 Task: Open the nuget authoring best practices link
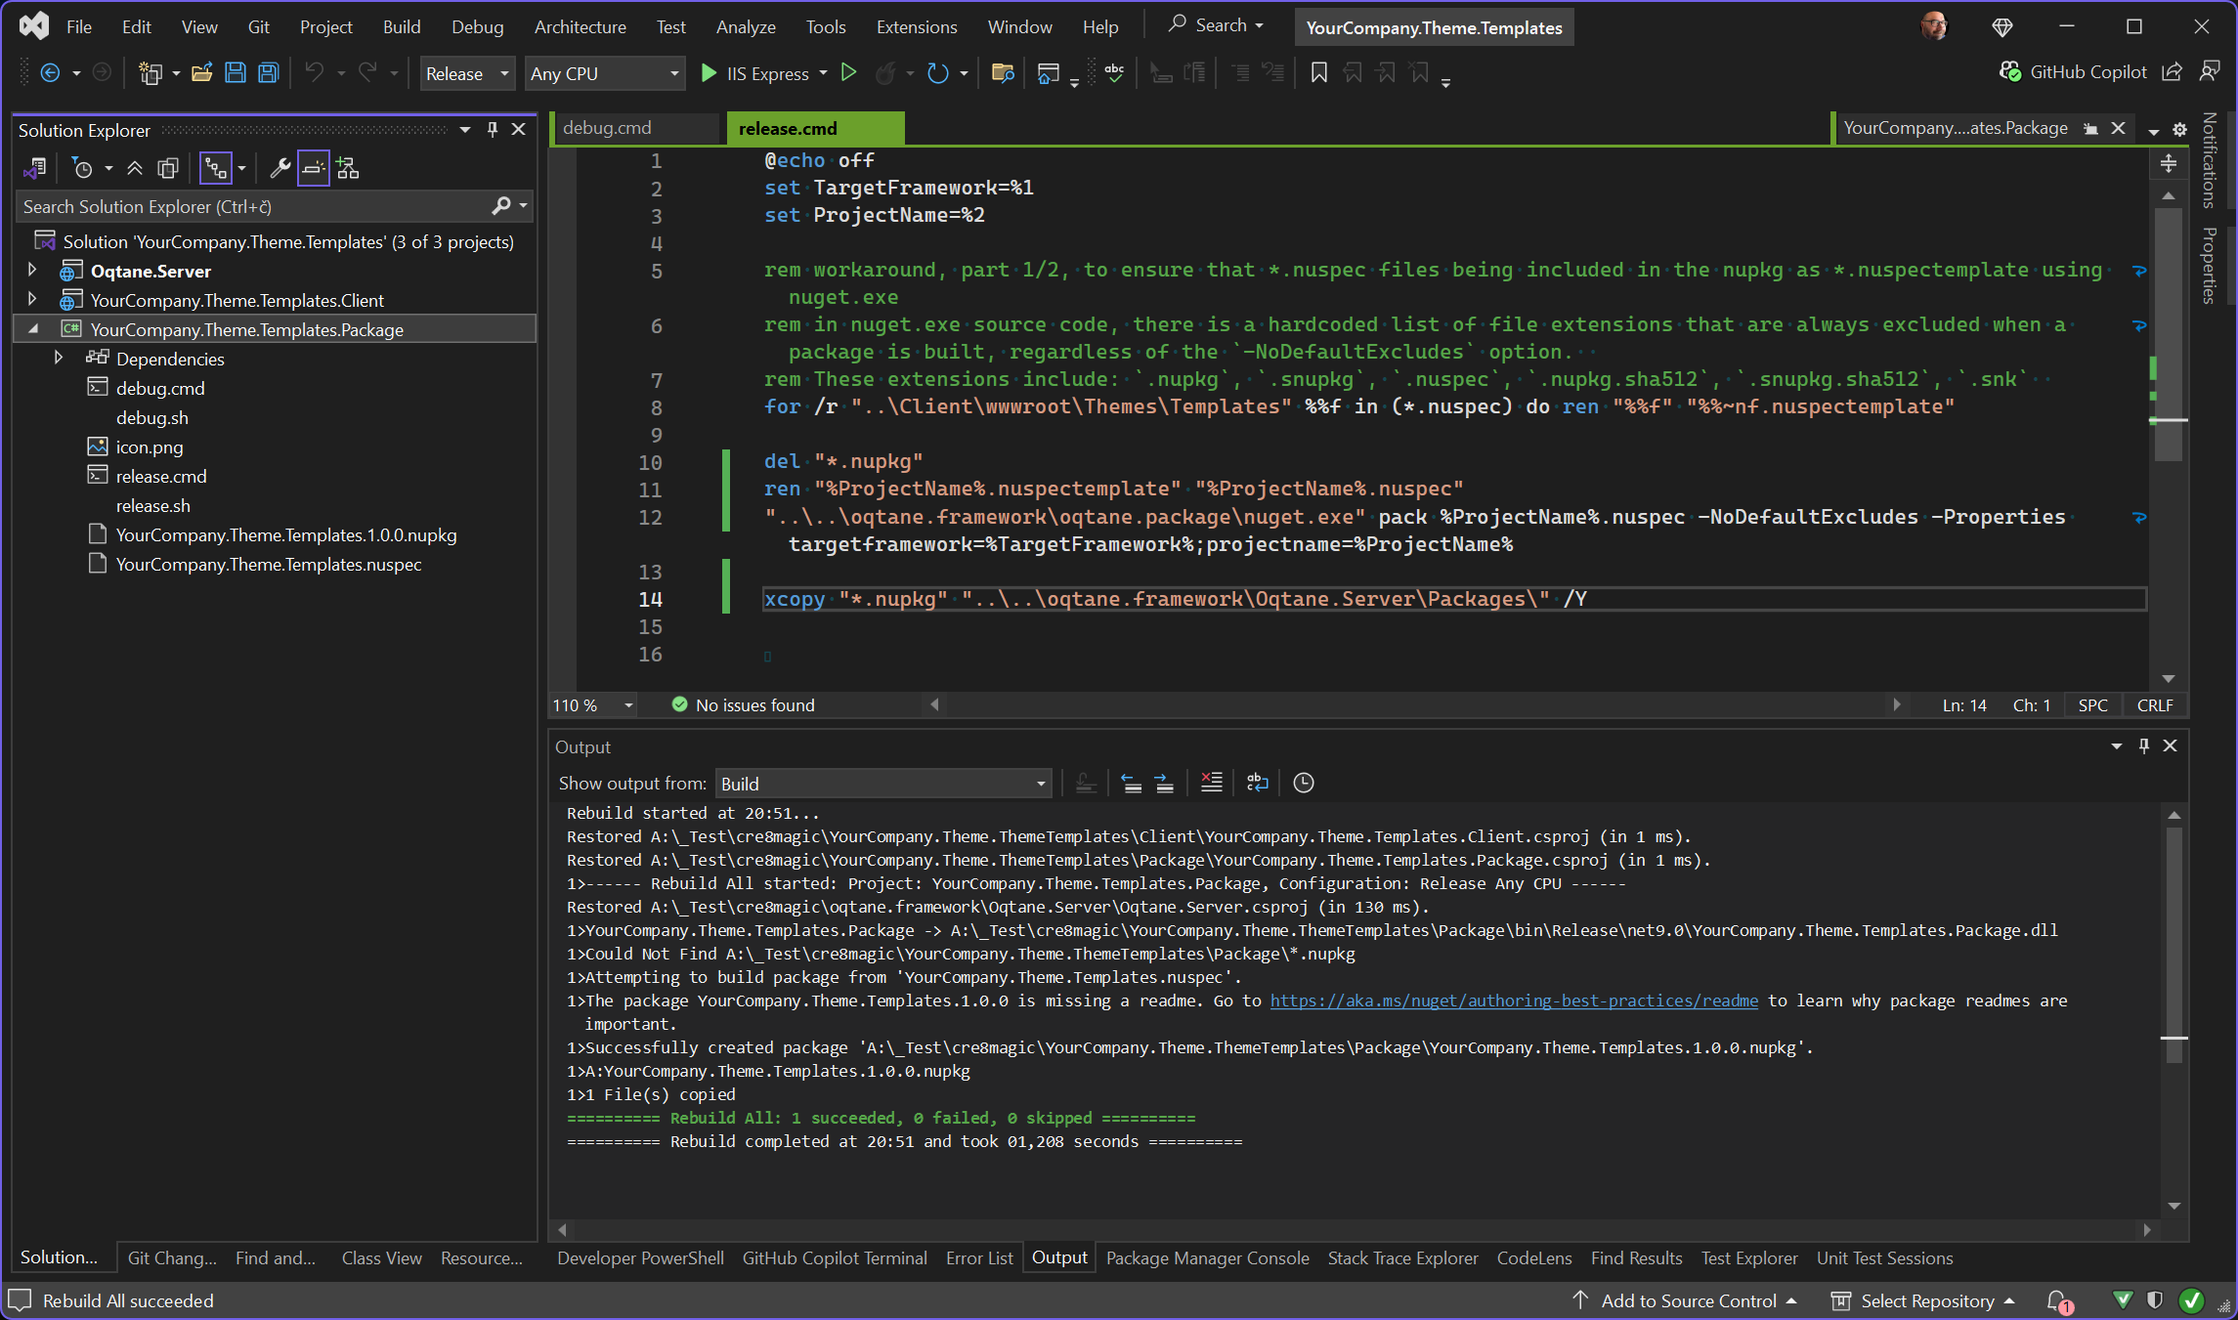pos(1514,1001)
